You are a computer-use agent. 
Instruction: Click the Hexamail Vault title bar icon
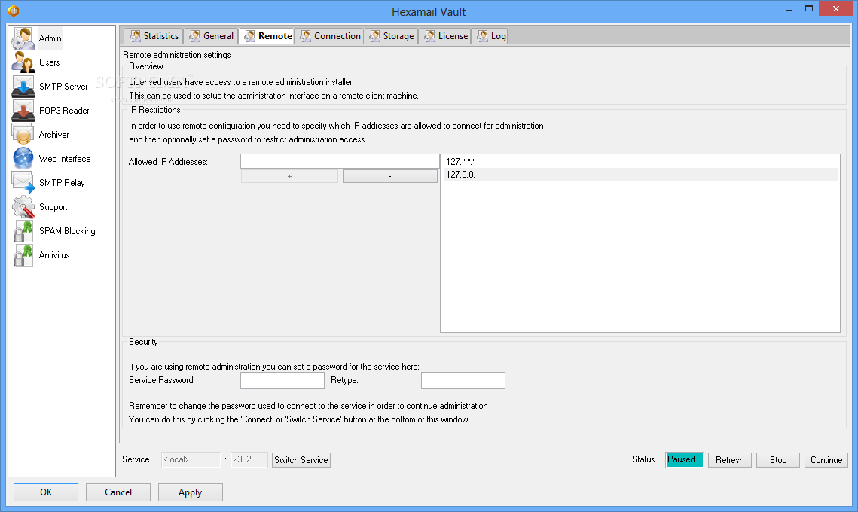coord(14,11)
